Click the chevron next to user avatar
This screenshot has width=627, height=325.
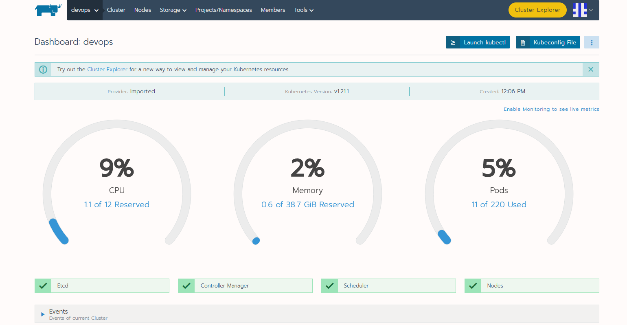591,10
